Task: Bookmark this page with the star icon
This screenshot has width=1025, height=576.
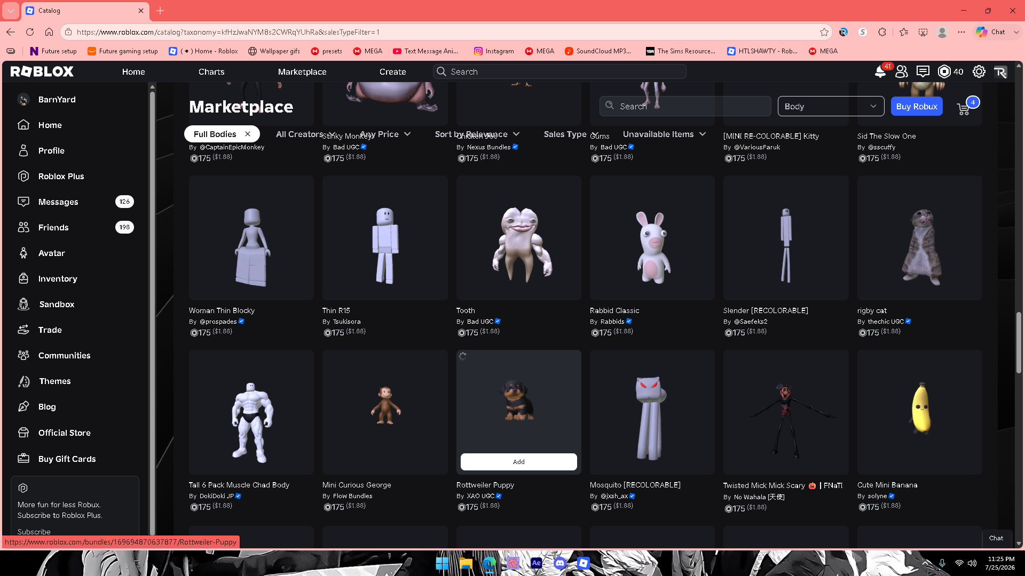Action: [824, 32]
